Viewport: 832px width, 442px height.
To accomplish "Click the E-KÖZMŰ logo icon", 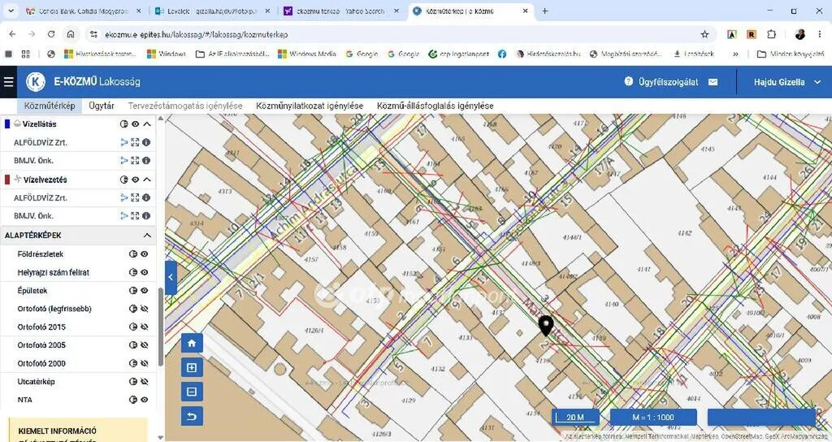I will click(36, 82).
